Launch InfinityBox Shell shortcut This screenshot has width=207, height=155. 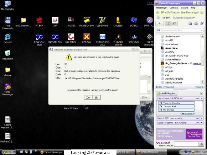point(39,40)
